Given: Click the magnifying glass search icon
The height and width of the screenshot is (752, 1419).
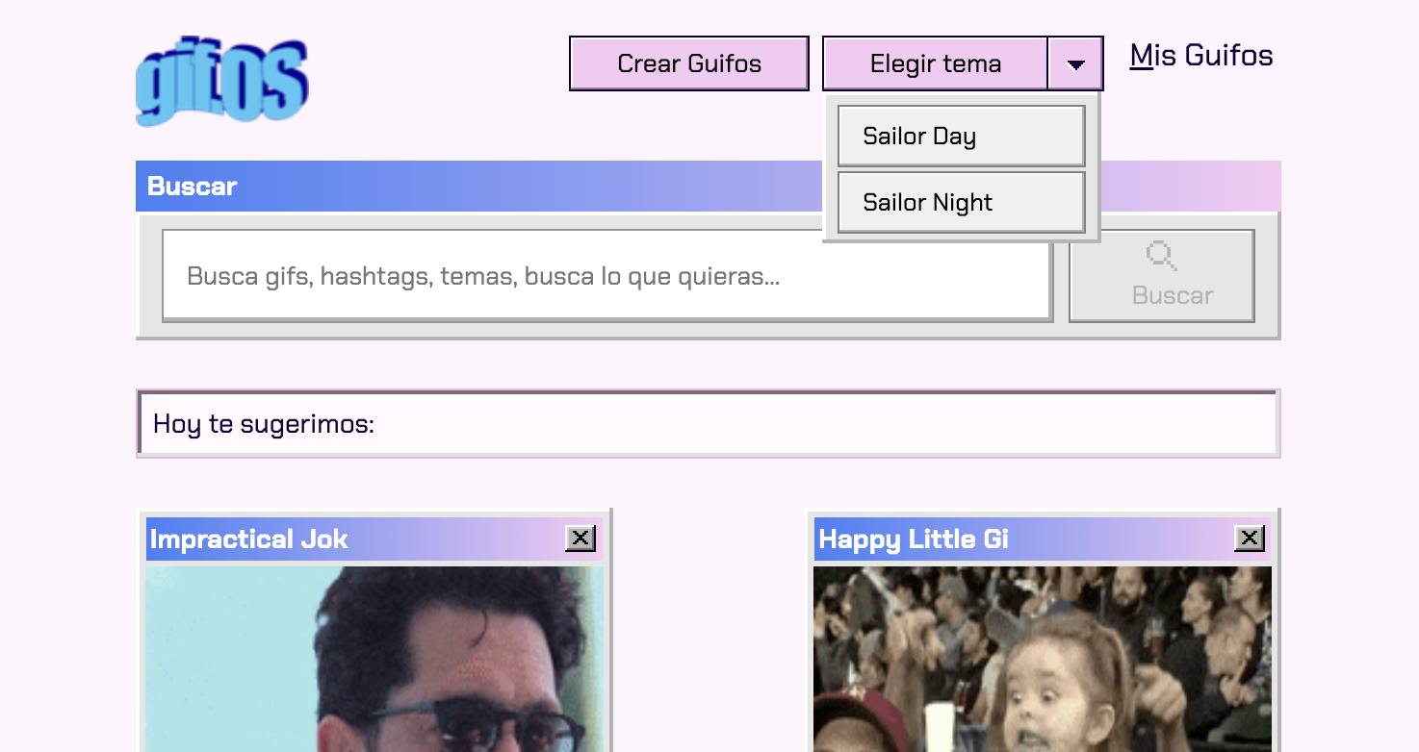Looking at the screenshot, I should 1161,255.
